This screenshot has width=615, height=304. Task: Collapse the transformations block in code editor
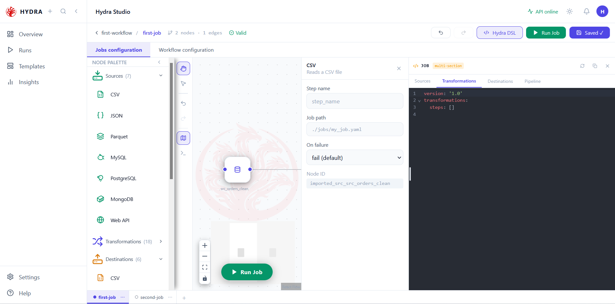(419, 101)
